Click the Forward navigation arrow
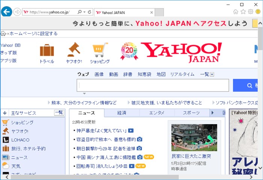The height and width of the screenshot is (180, 263). tap(17, 12)
